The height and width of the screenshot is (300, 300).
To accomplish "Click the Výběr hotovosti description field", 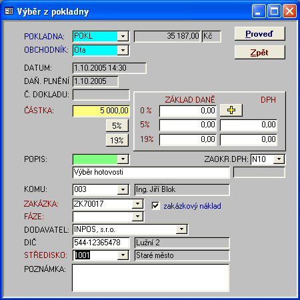I will [151, 173].
